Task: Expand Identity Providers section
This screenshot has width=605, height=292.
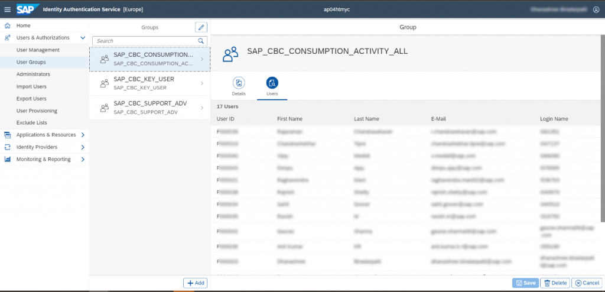Action: pos(83,147)
